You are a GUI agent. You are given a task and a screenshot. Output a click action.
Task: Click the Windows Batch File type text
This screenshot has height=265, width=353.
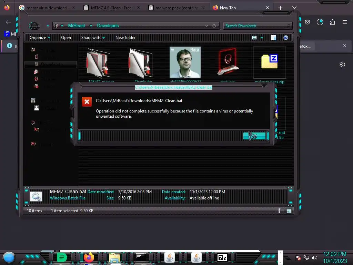click(x=68, y=198)
